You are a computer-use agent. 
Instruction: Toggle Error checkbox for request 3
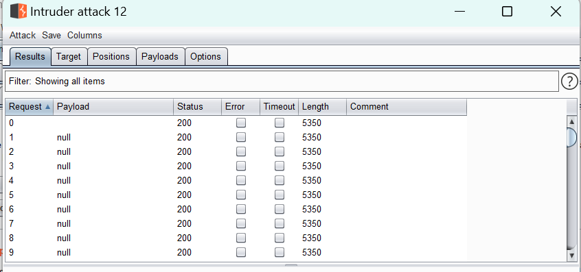(x=241, y=166)
